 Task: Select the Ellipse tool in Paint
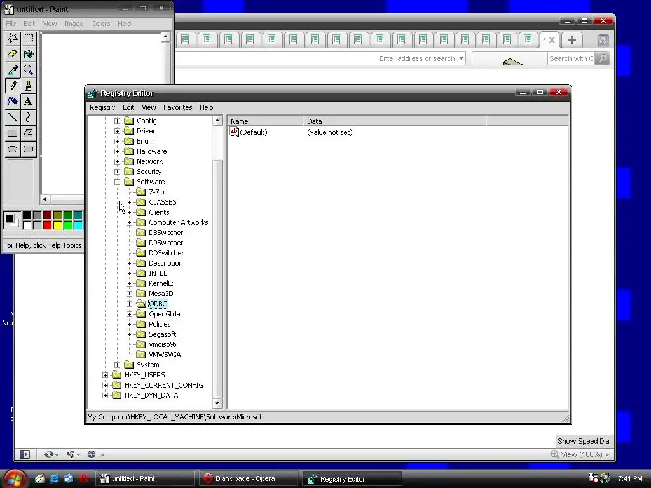(x=13, y=149)
